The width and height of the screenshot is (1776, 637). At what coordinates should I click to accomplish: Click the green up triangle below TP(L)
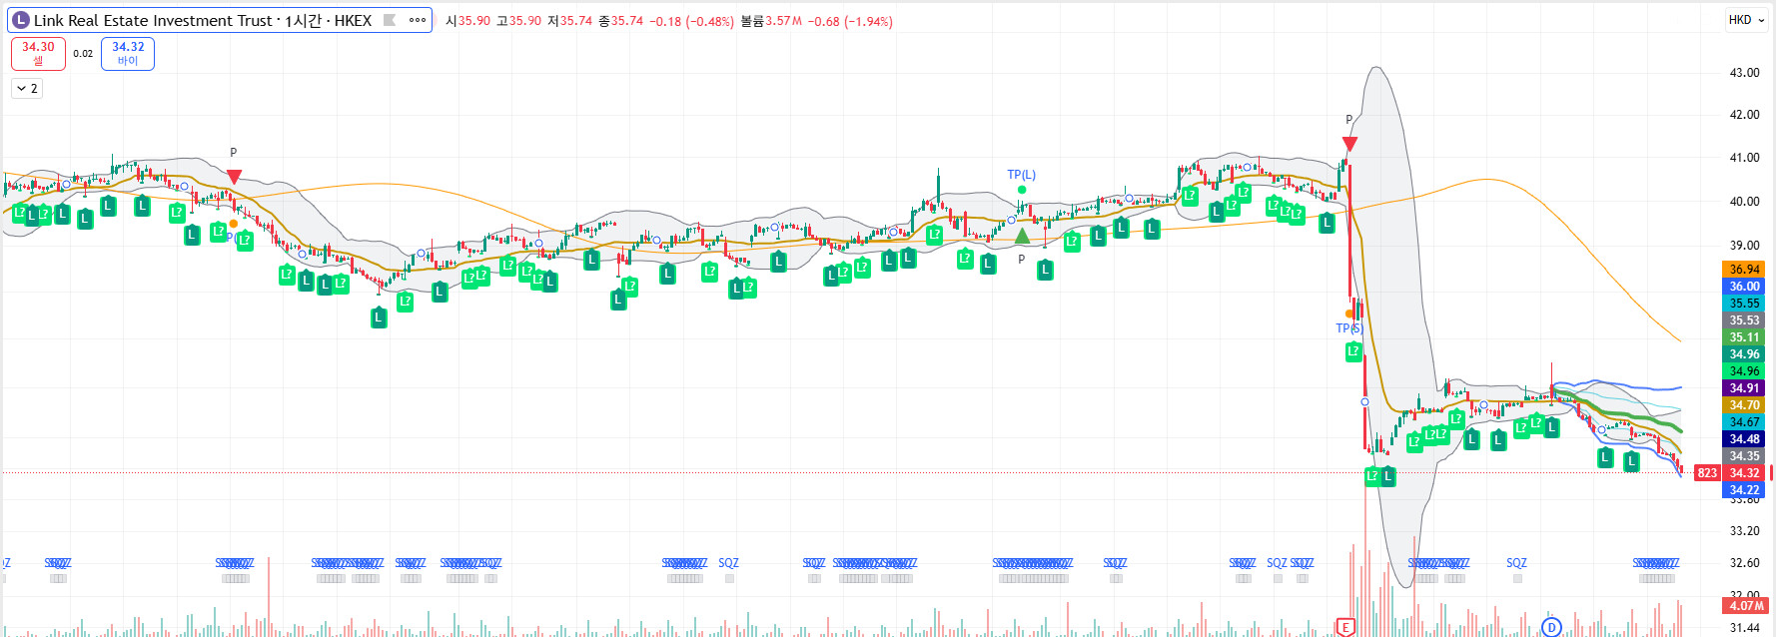(1022, 236)
